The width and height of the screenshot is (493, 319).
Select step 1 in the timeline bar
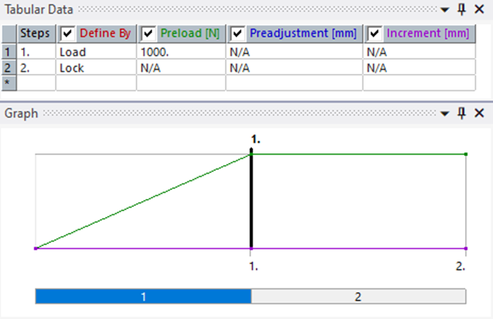143,297
